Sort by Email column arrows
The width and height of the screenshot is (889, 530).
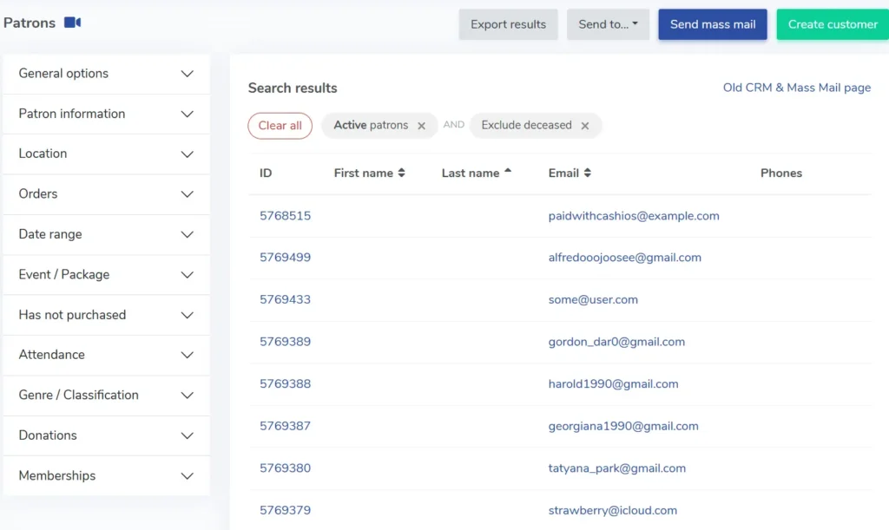click(x=588, y=173)
